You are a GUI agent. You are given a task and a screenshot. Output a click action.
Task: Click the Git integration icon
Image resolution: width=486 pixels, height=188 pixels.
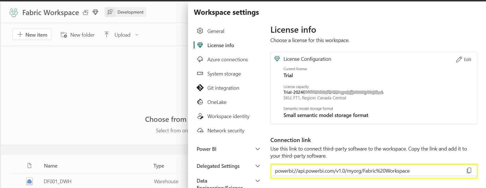(x=200, y=88)
